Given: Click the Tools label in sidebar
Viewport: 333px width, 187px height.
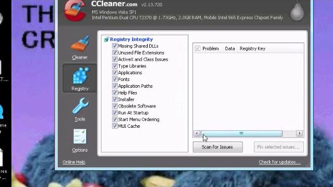Looking at the screenshot, I should tap(80, 119).
